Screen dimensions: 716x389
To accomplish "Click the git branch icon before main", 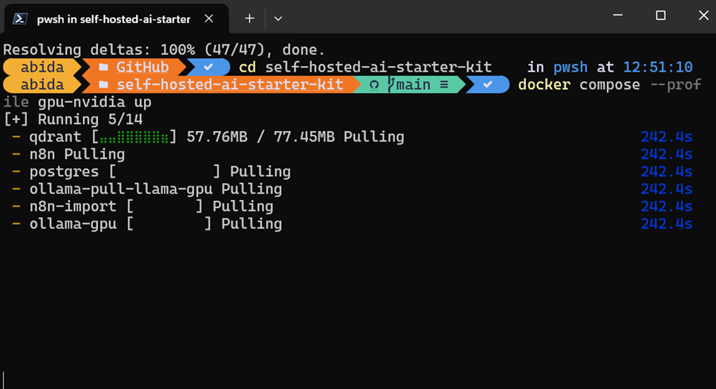I will [x=391, y=84].
